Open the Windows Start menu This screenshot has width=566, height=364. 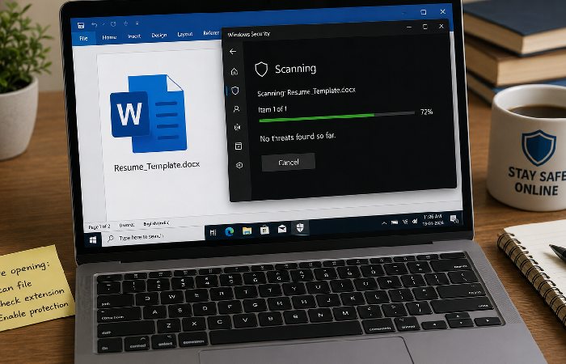93,240
